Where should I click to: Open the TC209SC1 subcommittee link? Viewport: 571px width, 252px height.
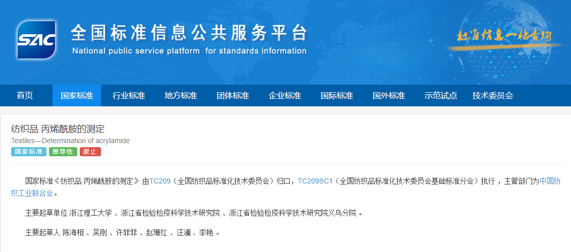pyautogui.click(x=315, y=181)
